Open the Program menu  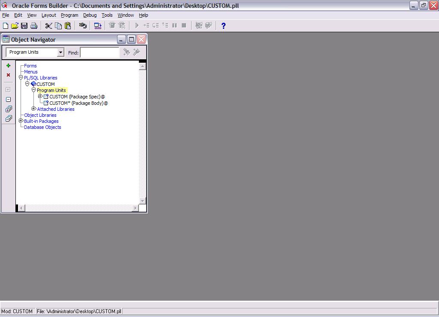click(x=69, y=15)
